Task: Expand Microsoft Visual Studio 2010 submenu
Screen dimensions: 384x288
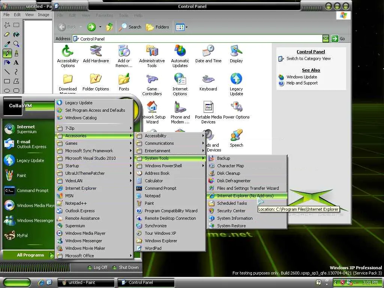Action: 94,158
